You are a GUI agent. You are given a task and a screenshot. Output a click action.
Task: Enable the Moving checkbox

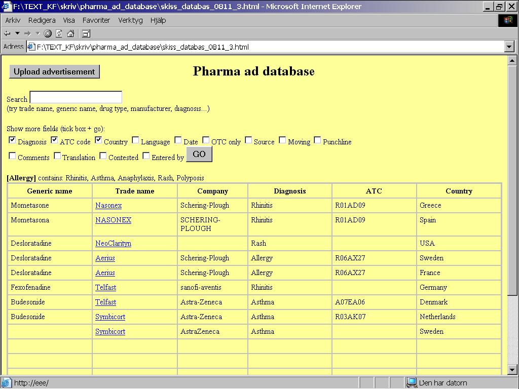(x=282, y=140)
